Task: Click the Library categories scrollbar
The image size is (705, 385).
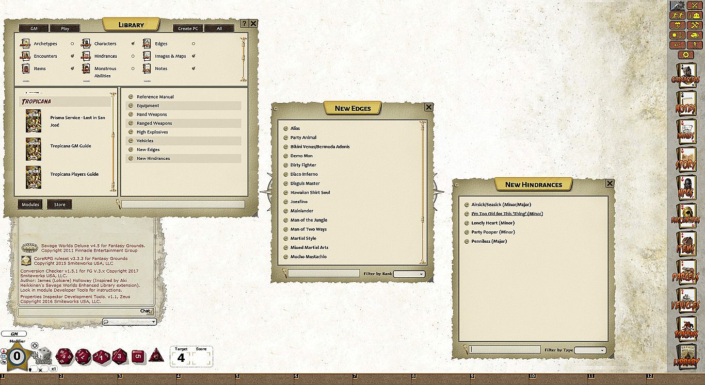Action: coord(243,59)
